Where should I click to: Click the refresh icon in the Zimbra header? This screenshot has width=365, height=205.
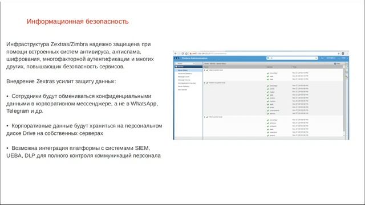click(322, 58)
